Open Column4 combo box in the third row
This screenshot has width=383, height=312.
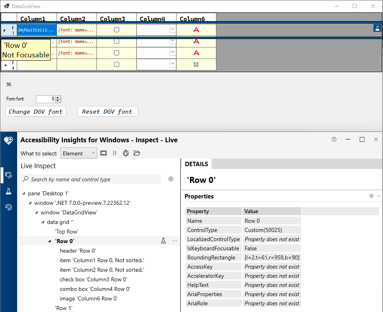(x=173, y=52)
